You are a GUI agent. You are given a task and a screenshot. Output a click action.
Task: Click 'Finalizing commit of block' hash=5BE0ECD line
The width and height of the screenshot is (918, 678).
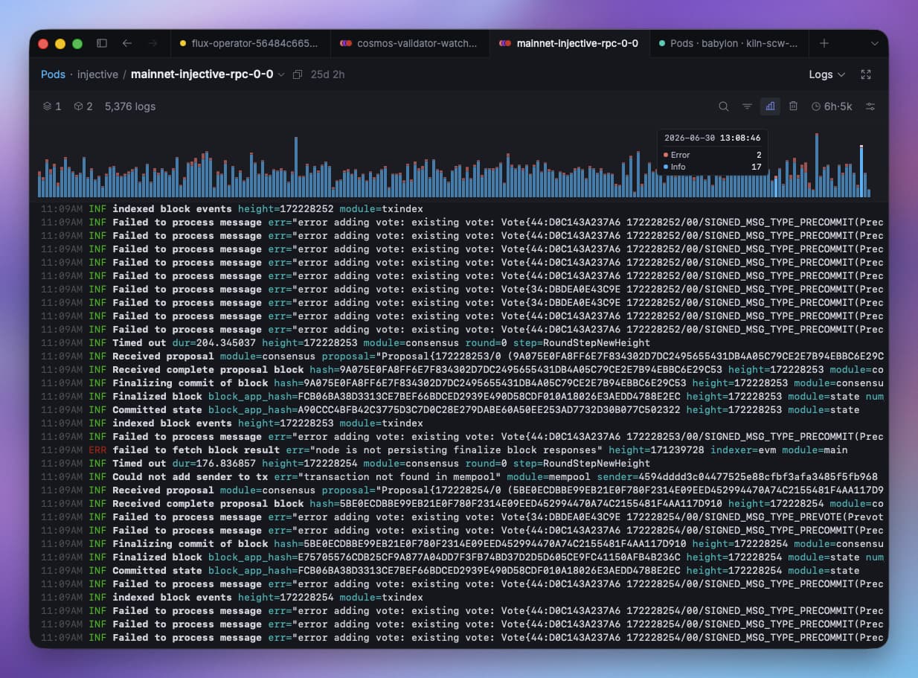(462, 544)
